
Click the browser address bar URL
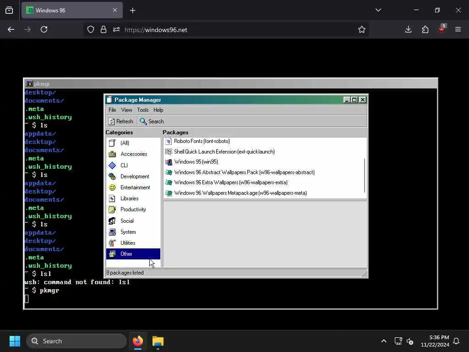point(156,30)
